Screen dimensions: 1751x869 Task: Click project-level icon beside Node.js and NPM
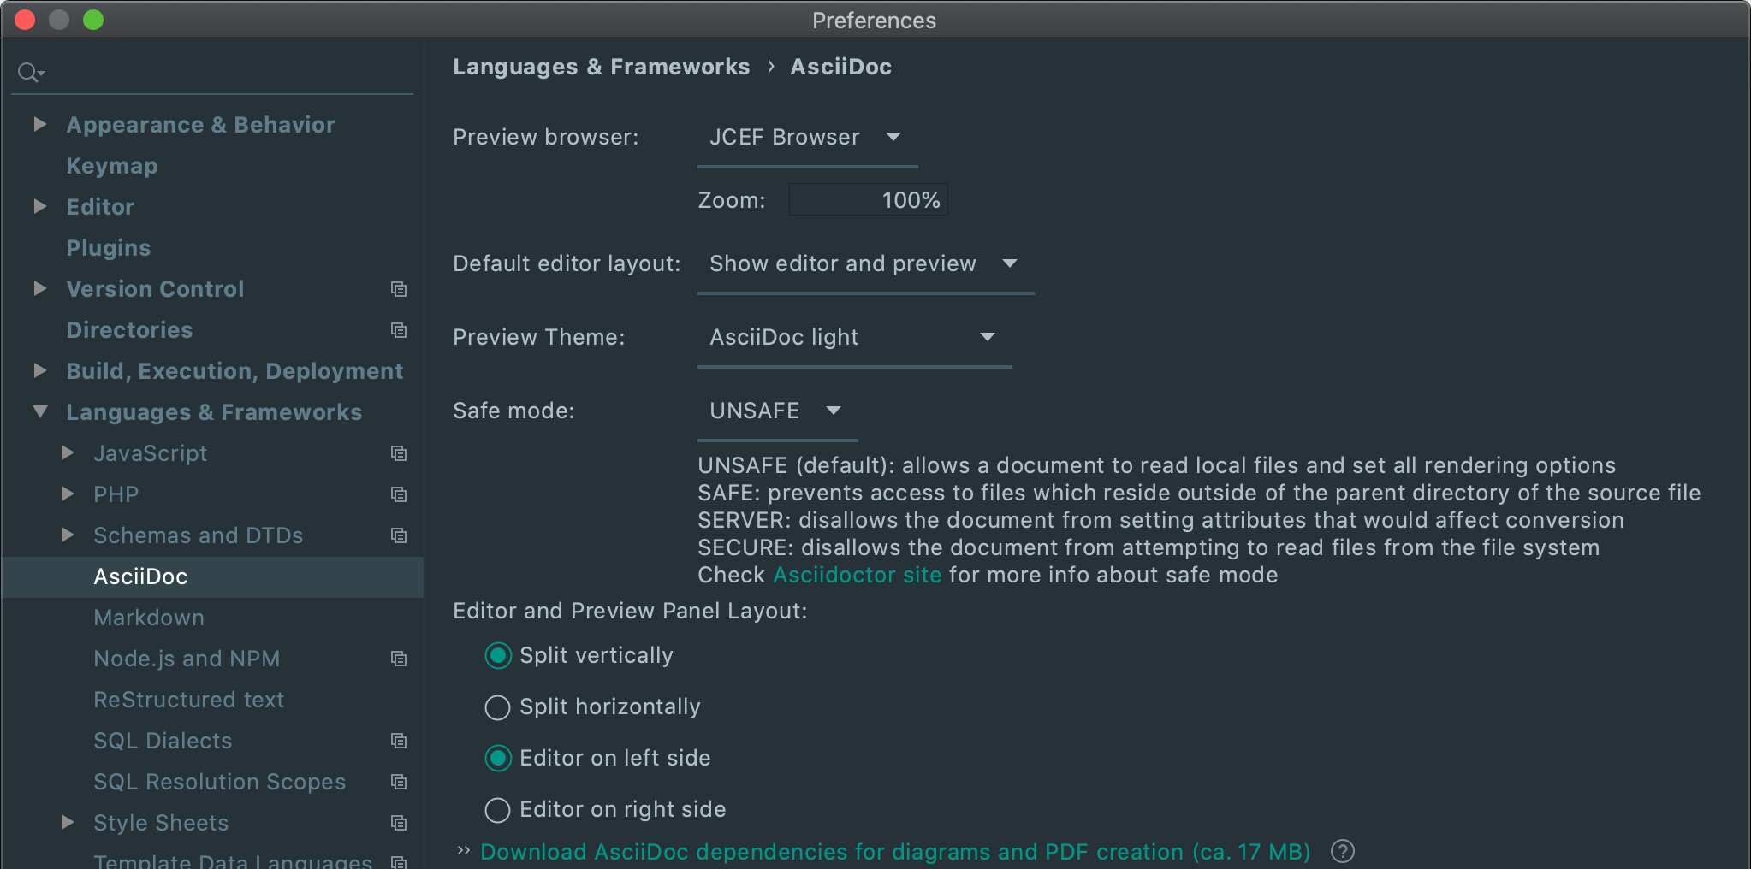399,659
